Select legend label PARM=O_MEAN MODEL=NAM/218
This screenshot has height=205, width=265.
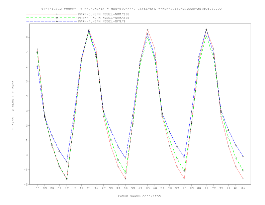104,14
